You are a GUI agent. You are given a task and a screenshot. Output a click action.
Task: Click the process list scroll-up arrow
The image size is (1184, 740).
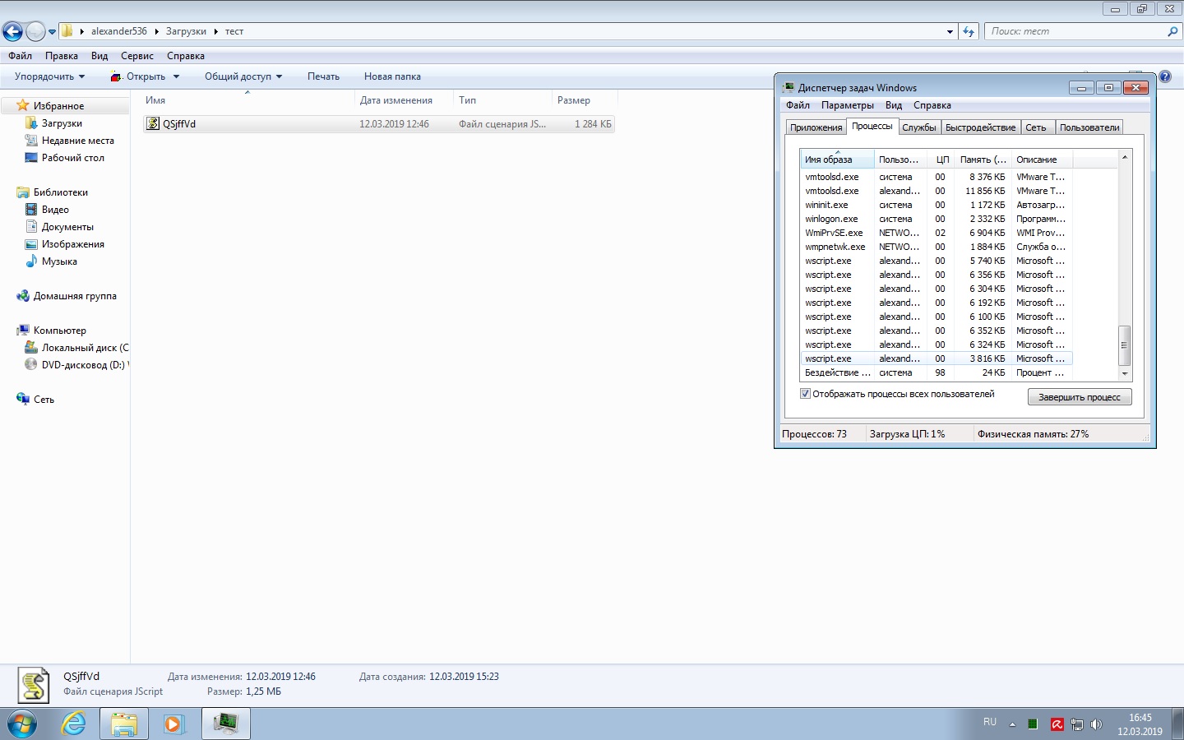point(1125,156)
